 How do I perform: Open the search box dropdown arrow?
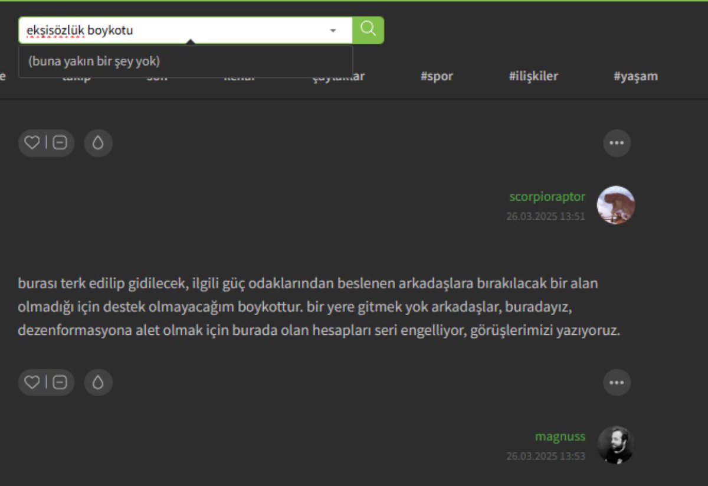pos(333,30)
